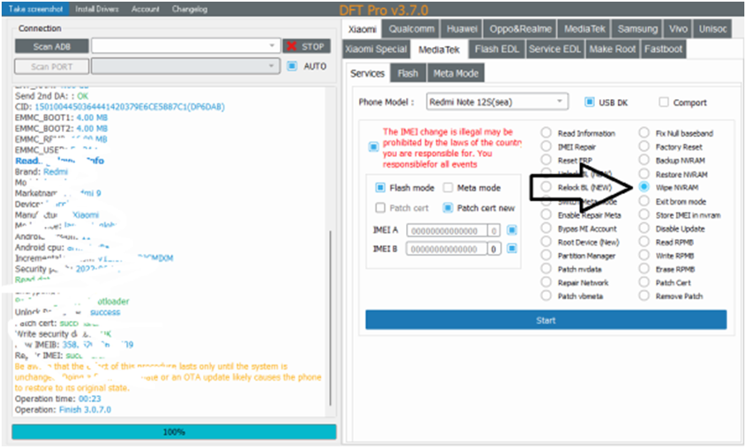This screenshot has width=746, height=448.
Task: Select the Read RPMB option
Action: (644, 242)
